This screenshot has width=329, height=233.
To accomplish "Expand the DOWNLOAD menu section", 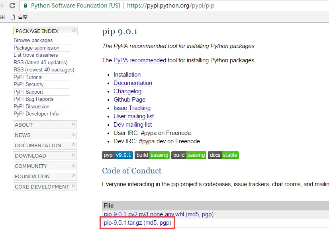I will 45,156.
